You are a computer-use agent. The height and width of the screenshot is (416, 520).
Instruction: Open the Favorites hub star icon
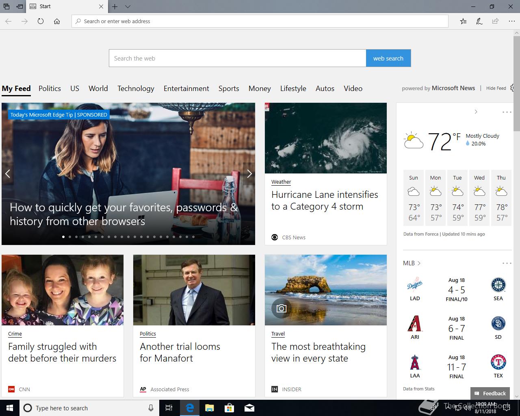coord(463,21)
